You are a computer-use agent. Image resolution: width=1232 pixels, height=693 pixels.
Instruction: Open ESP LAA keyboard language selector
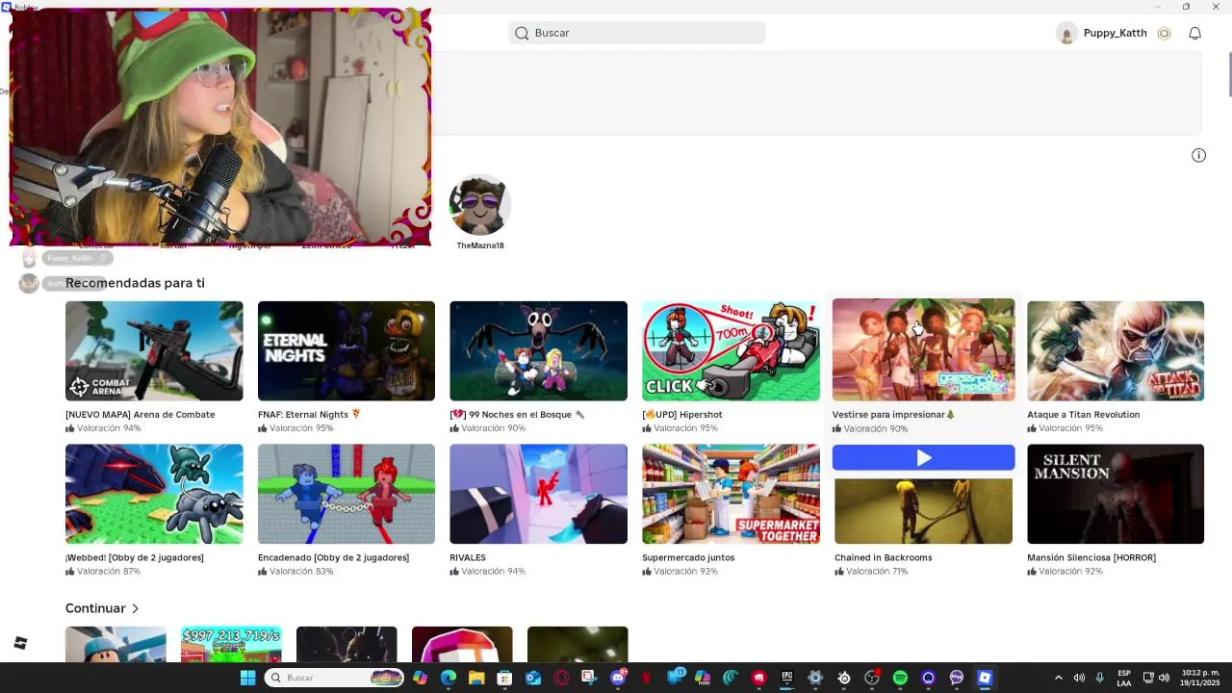coord(1124,678)
